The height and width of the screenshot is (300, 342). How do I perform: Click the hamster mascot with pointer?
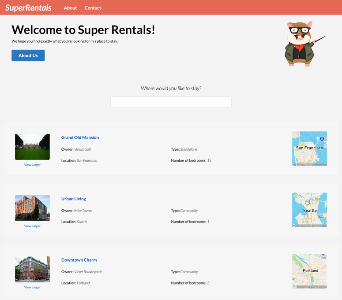[304, 44]
